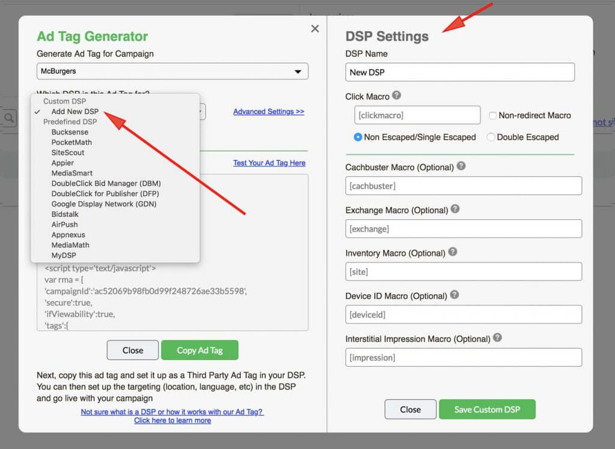Image resolution: width=615 pixels, height=449 pixels.
Task: Click help icon beside Inventory Macro
Action: (x=453, y=252)
